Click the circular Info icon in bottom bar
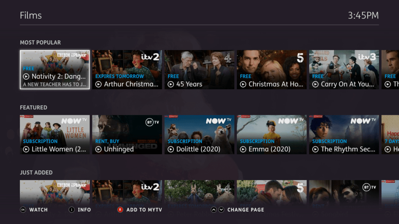The image size is (399, 224). (71, 210)
